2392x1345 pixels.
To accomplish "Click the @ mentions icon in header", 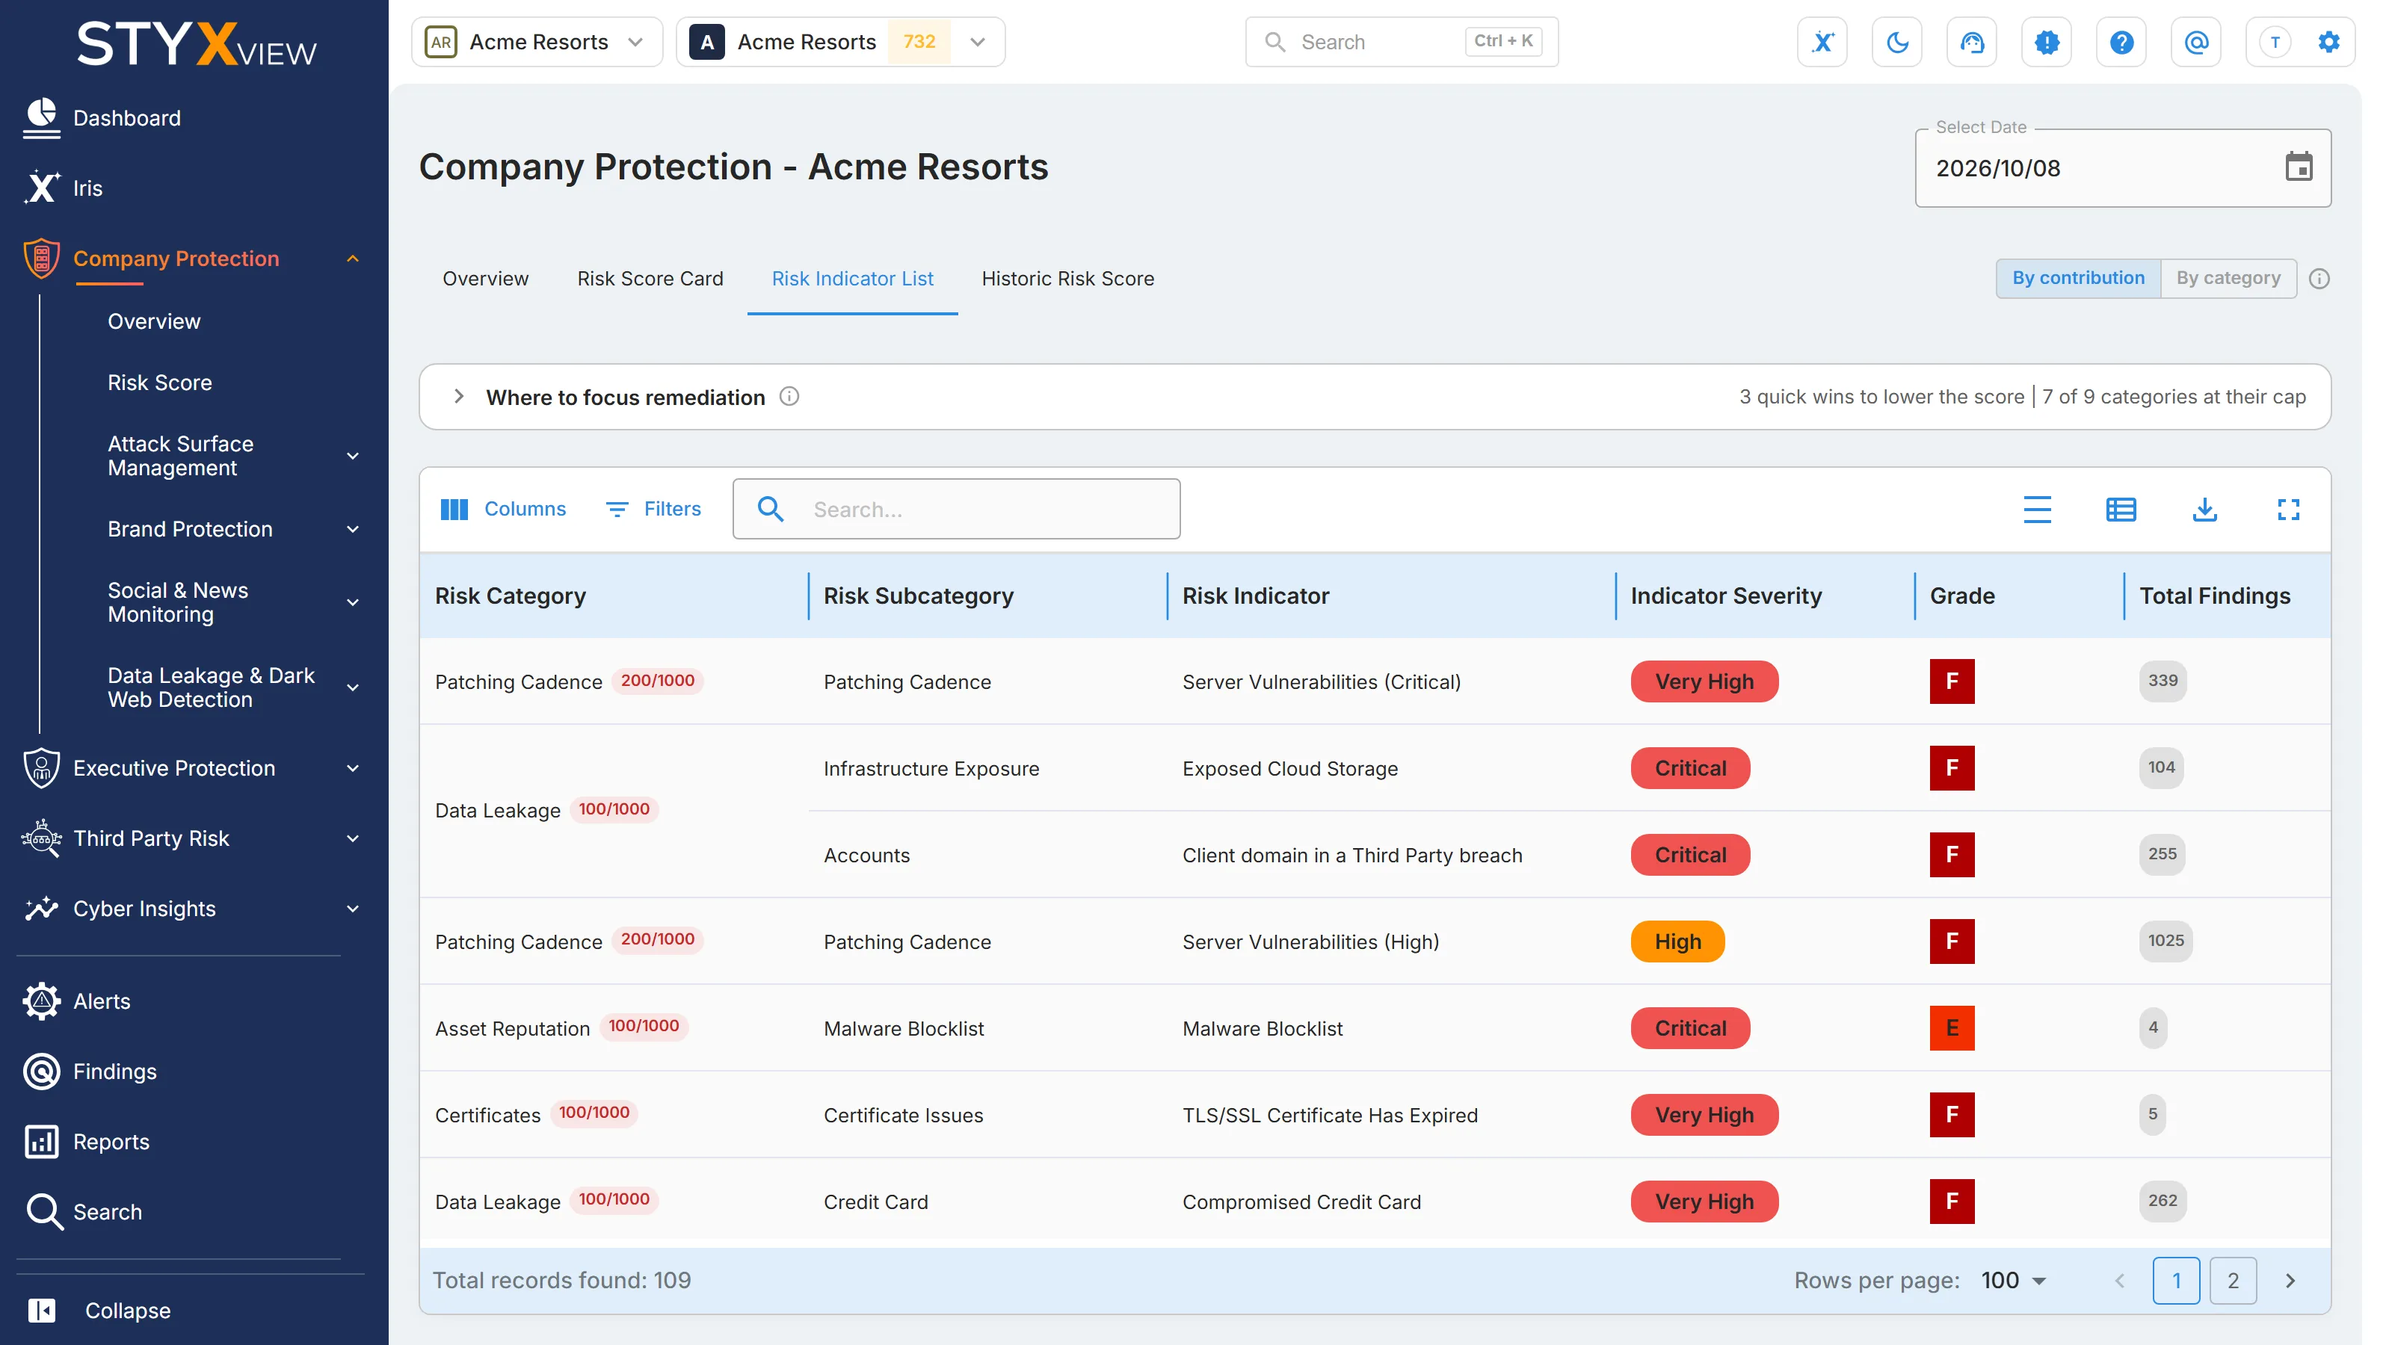I will click(x=2196, y=42).
